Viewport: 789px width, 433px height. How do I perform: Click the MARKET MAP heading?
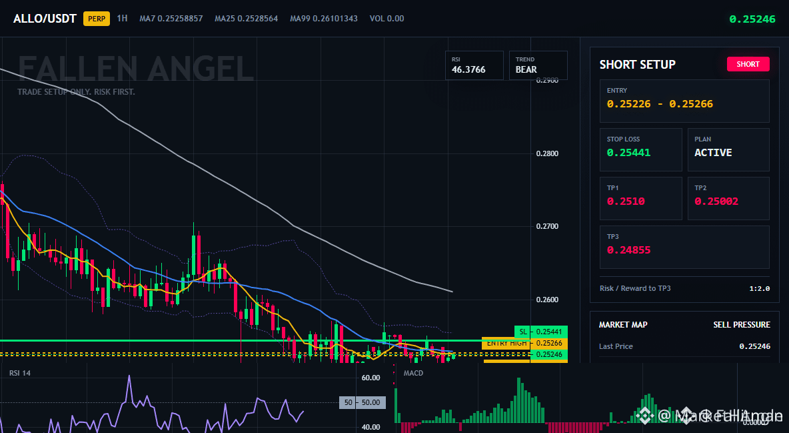coord(623,325)
